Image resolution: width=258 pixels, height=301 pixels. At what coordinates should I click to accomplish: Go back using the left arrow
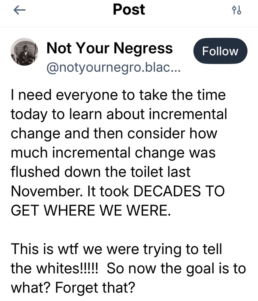point(19,11)
